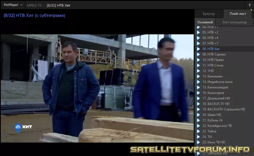Open the PotPlayer main menu dropdown
Viewport: 254px width, 156px height.
(x=13, y=5)
